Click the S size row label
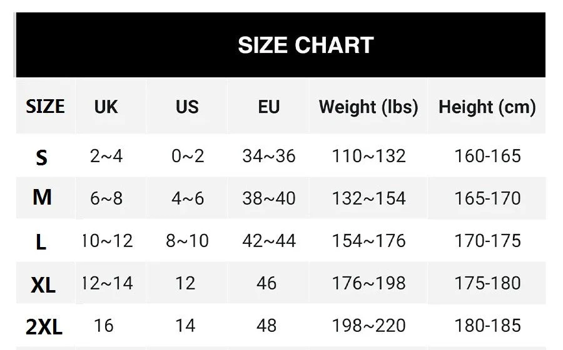This screenshot has width=563, height=350. [42, 157]
